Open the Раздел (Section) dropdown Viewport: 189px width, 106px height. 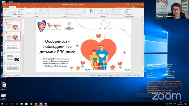tap(21, 14)
